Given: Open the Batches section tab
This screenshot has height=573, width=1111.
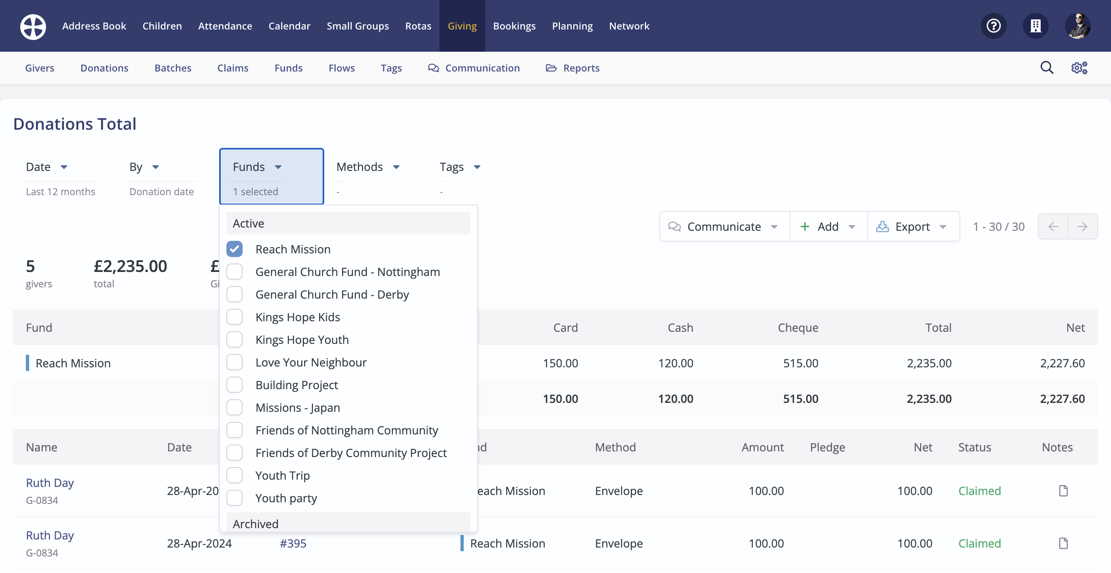Looking at the screenshot, I should coord(173,68).
